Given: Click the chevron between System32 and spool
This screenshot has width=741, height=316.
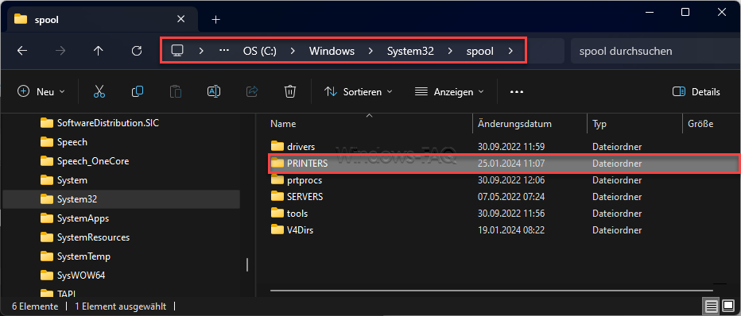Looking at the screenshot, I should tap(450, 51).
